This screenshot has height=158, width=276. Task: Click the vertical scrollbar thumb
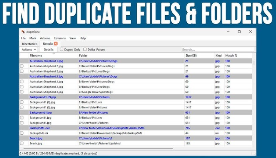pos(254,63)
